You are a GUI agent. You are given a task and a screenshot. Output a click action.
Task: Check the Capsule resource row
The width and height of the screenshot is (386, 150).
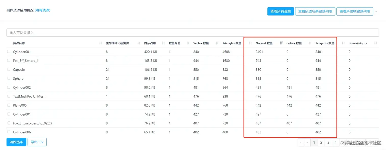[8, 69]
